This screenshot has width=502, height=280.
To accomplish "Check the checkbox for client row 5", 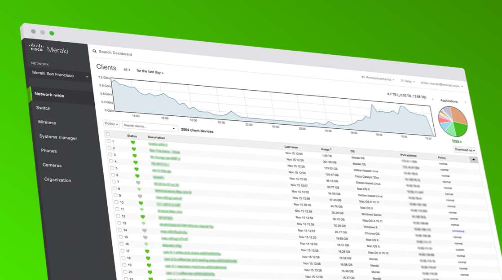I will (x=112, y=168).
